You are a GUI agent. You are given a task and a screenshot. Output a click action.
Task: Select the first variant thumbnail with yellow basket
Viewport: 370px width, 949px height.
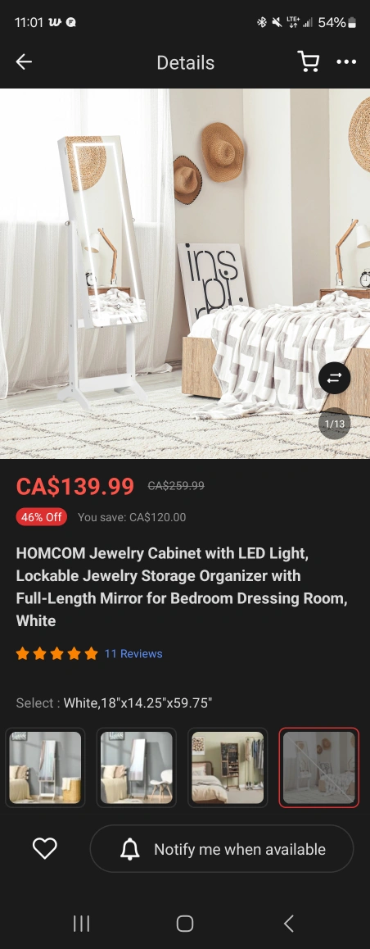click(x=45, y=767)
